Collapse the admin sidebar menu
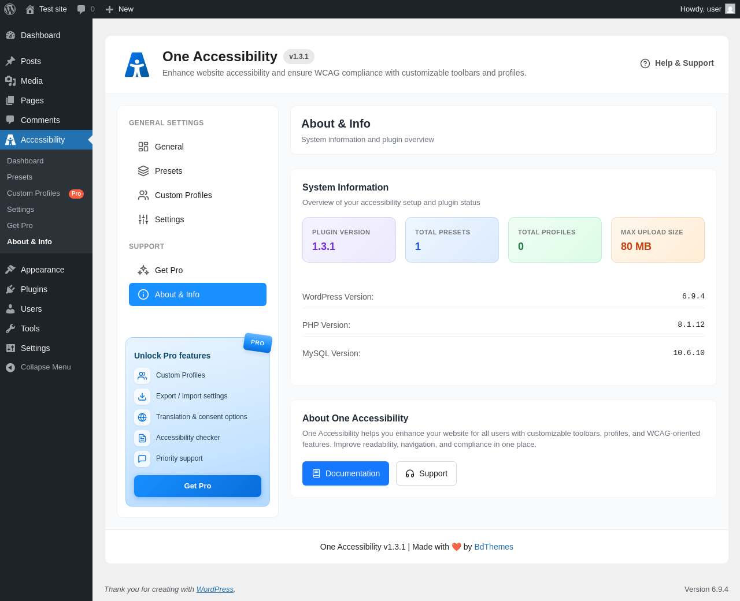 pyautogui.click(x=46, y=367)
